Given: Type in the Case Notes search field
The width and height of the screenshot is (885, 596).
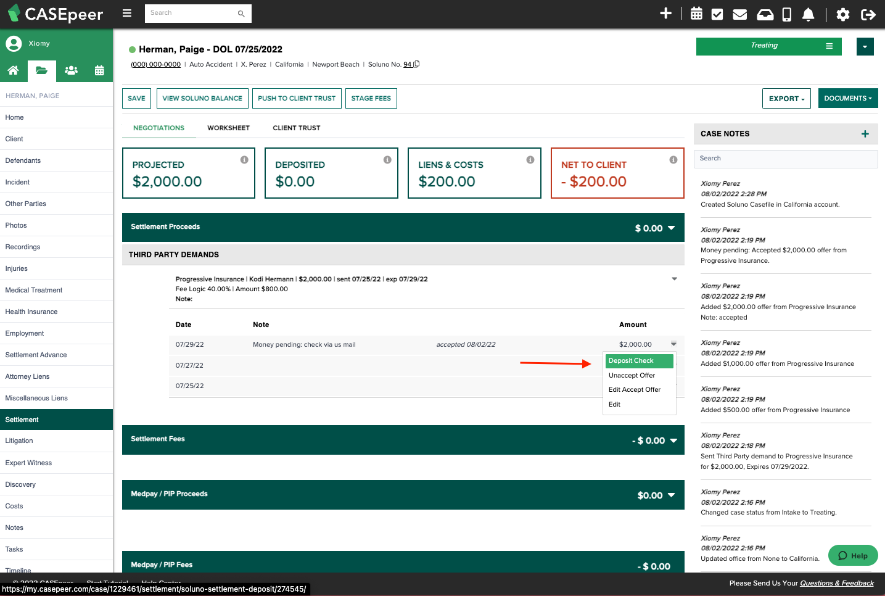Looking at the screenshot, I should 786,159.
